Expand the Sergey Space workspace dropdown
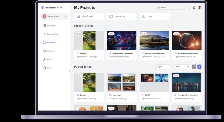This screenshot has height=122, width=224. pyautogui.click(x=66, y=16)
